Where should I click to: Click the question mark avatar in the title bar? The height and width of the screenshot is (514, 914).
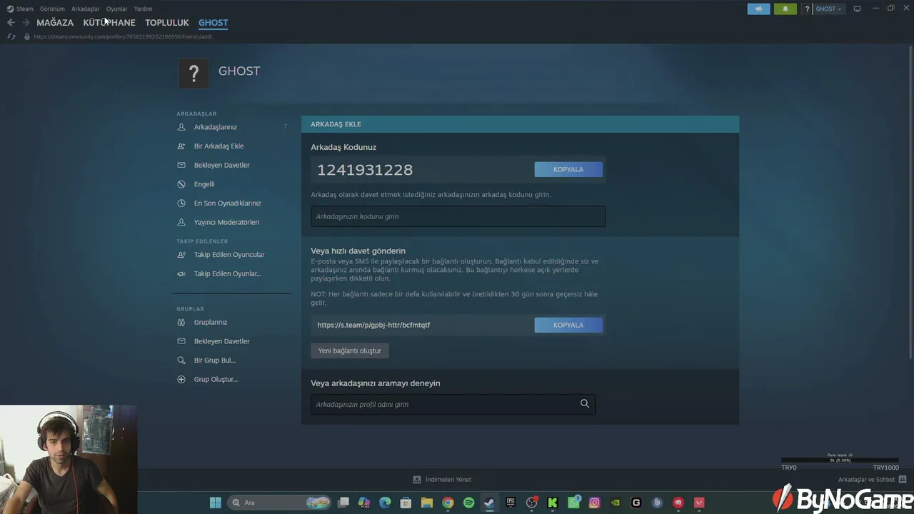808,9
